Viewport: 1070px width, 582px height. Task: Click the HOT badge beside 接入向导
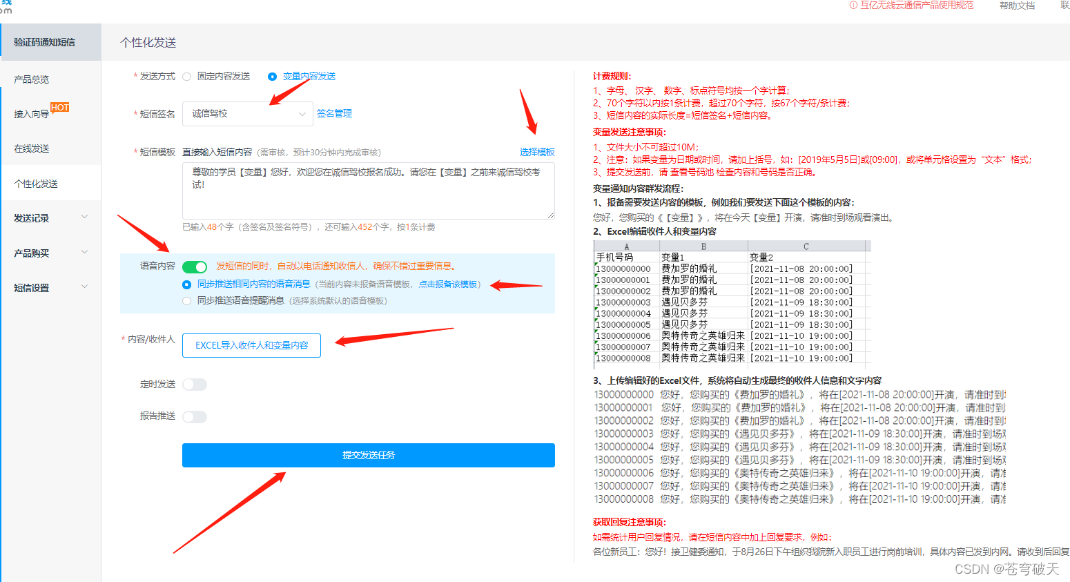click(60, 107)
